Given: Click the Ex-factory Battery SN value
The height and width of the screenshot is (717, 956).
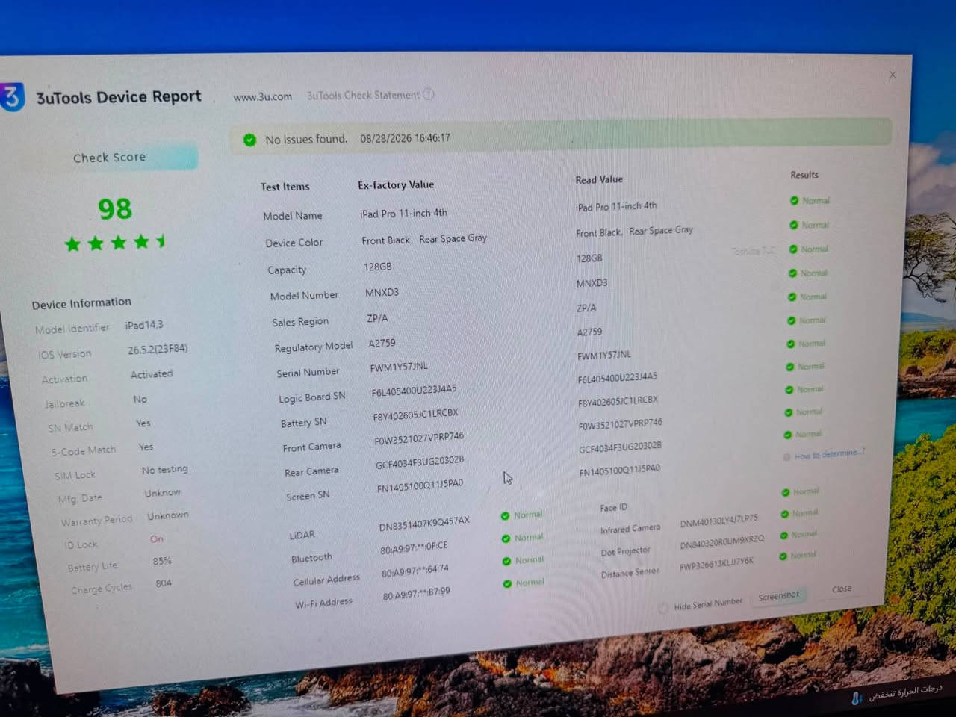Looking at the screenshot, I should 416,415.
